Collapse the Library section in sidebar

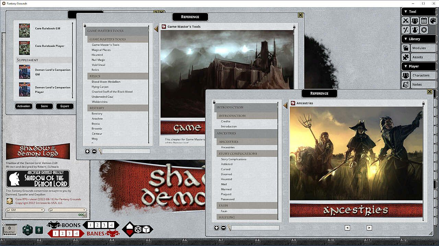pos(419,39)
